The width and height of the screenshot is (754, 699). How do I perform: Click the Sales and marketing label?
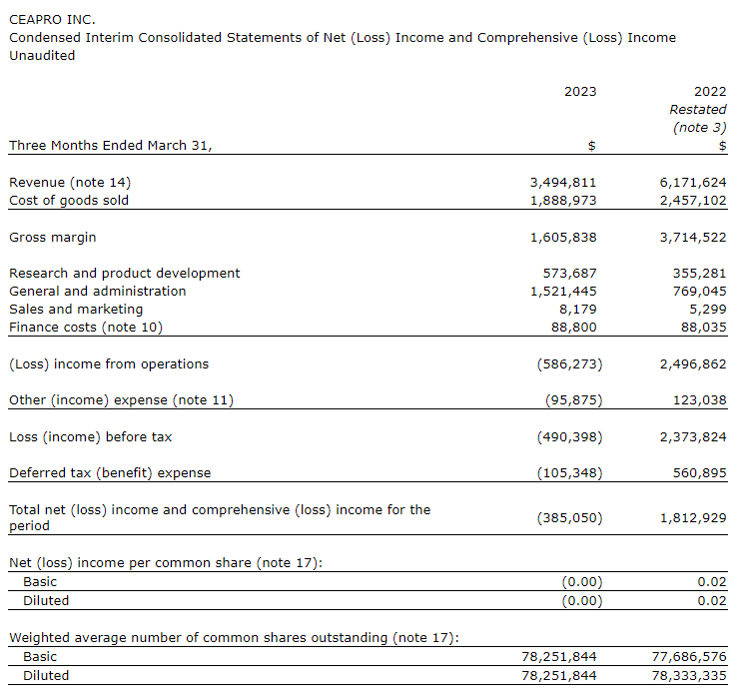tap(76, 310)
